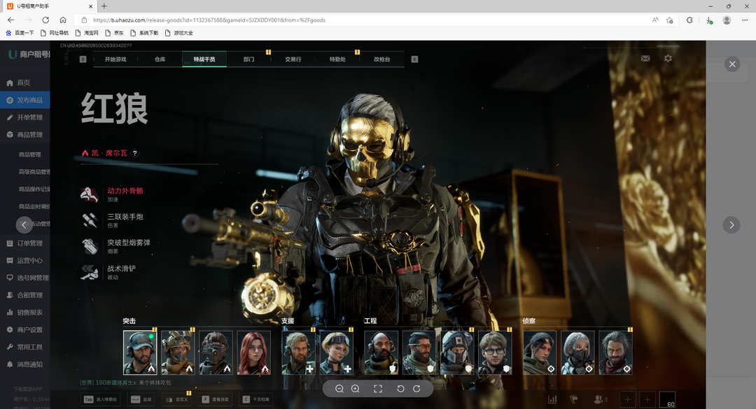Expand the 商户设置 sidebar section
This screenshot has width=756, height=409.
click(29, 330)
